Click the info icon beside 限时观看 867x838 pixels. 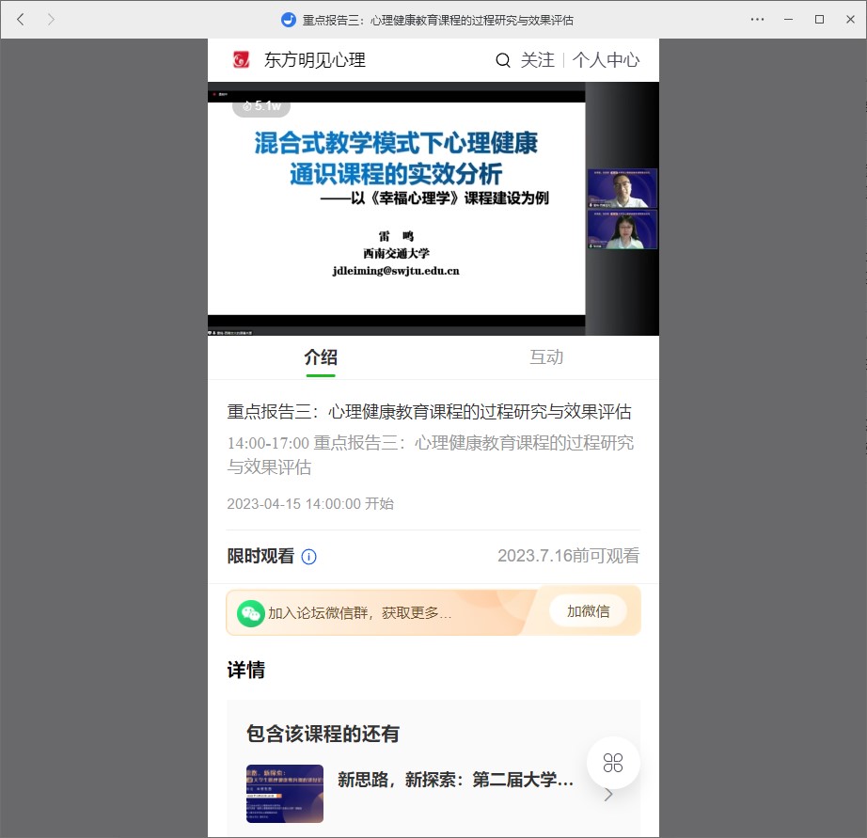[x=308, y=557]
